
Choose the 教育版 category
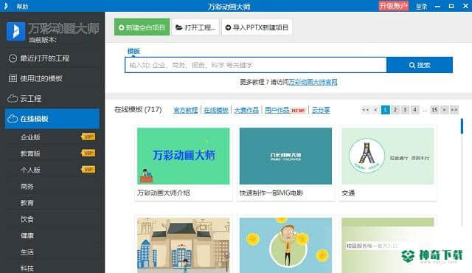[x=30, y=153]
